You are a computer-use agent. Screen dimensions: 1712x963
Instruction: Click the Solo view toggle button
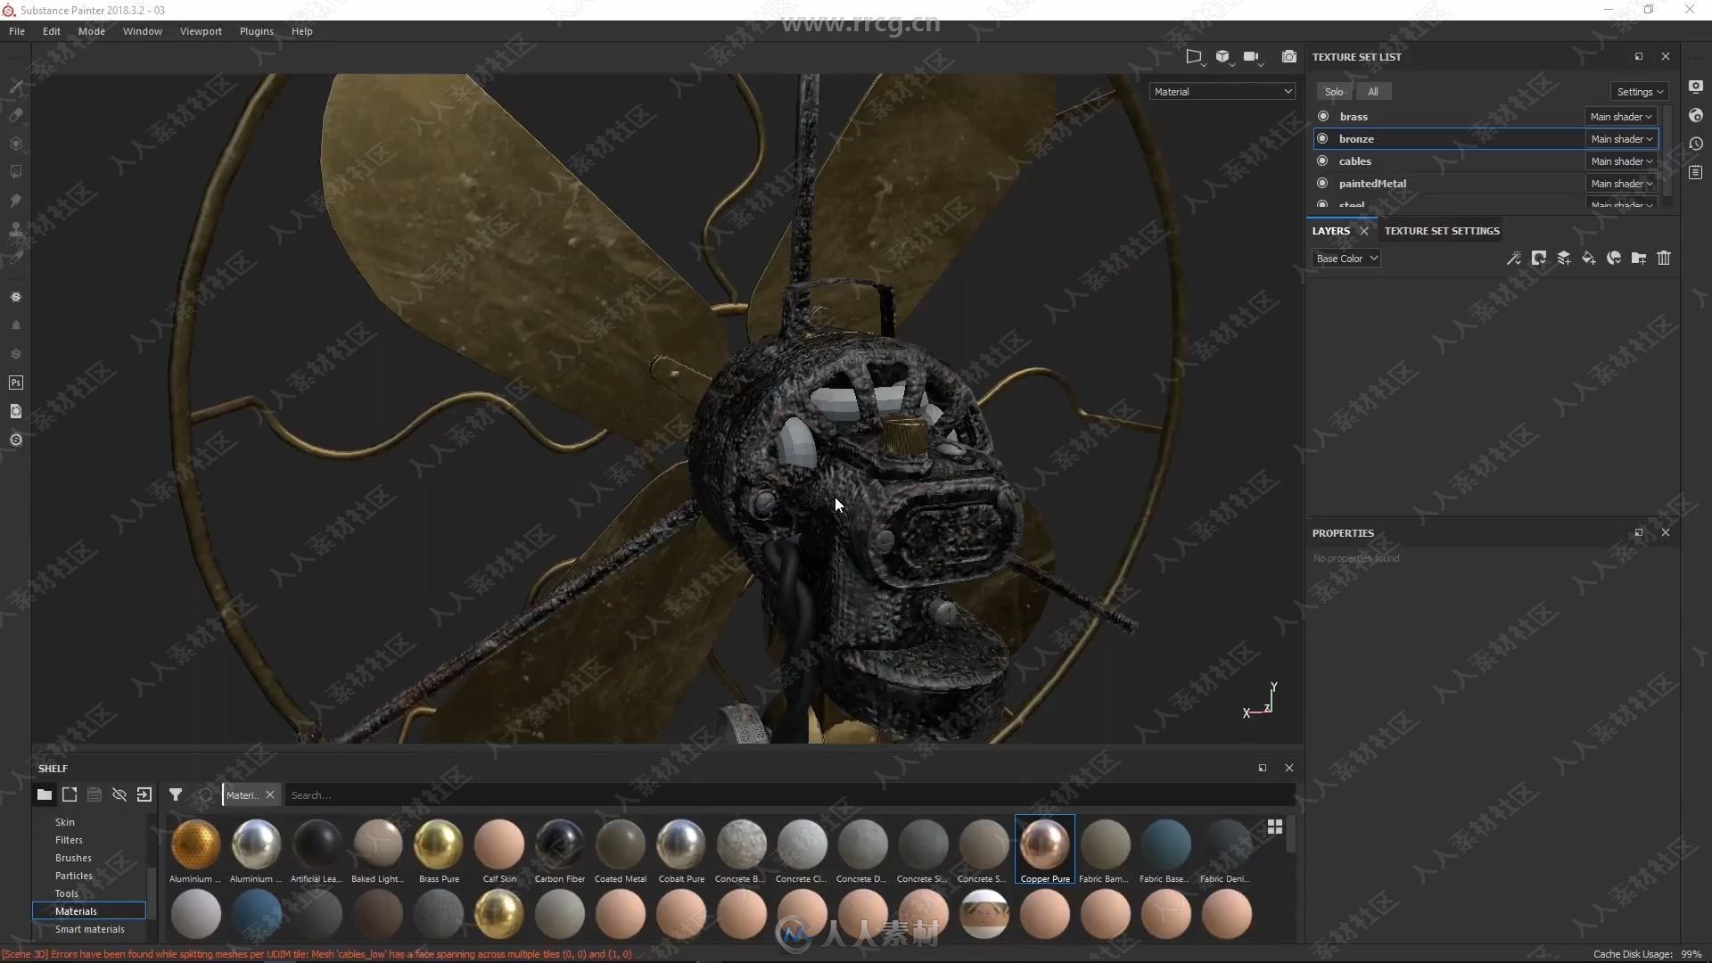(1333, 91)
